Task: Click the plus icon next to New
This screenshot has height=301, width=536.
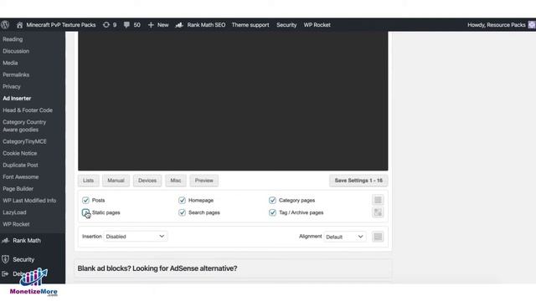Action: (151, 25)
